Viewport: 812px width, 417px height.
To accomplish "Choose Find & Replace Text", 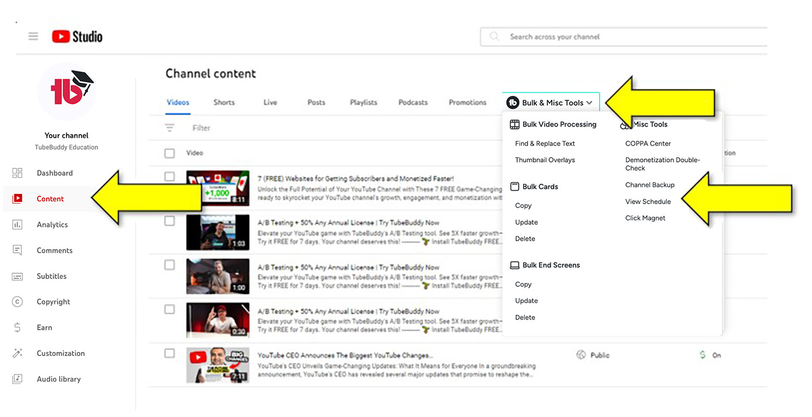I will tap(545, 144).
